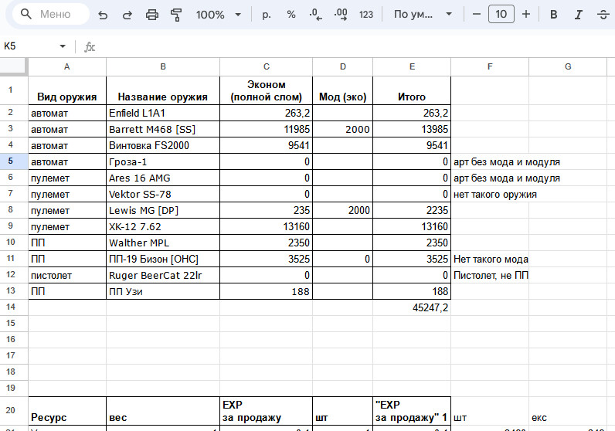Open the По ум... font dropdown
The image size is (615, 431).
pyautogui.click(x=423, y=15)
